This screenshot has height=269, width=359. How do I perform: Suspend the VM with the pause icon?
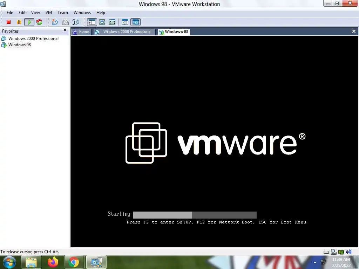point(19,22)
